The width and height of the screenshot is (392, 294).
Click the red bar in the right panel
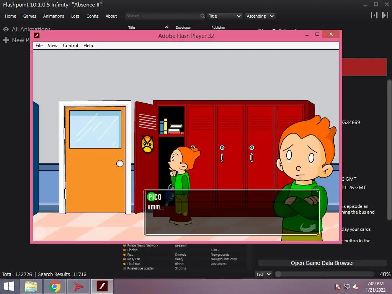(x=364, y=67)
